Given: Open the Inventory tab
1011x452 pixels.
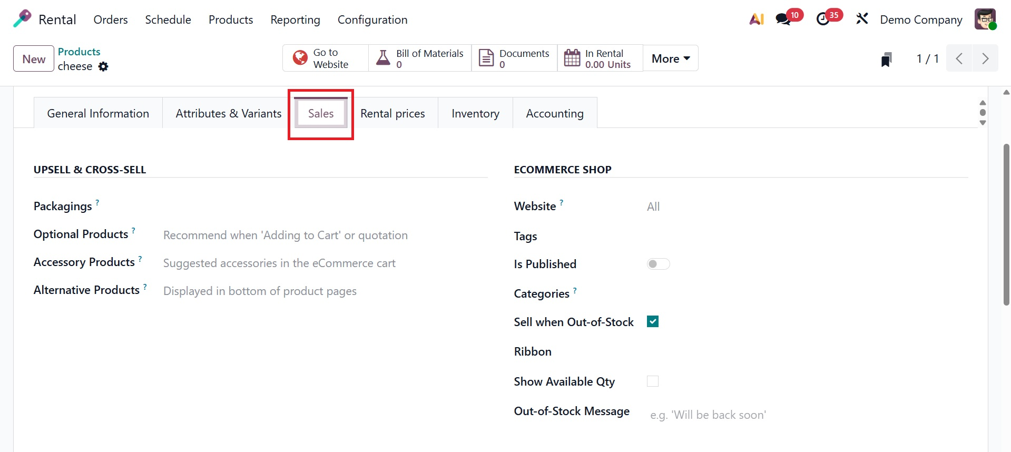Looking at the screenshot, I should point(475,113).
